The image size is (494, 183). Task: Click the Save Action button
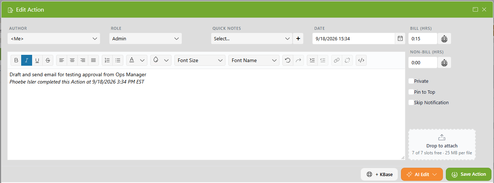(468, 174)
